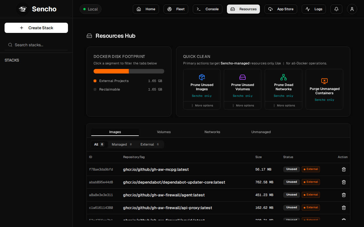Open the App Store

click(281, 9)
